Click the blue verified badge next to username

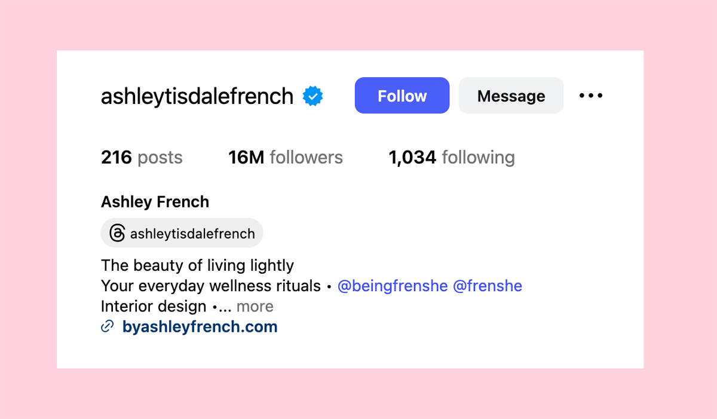[313, 94]
